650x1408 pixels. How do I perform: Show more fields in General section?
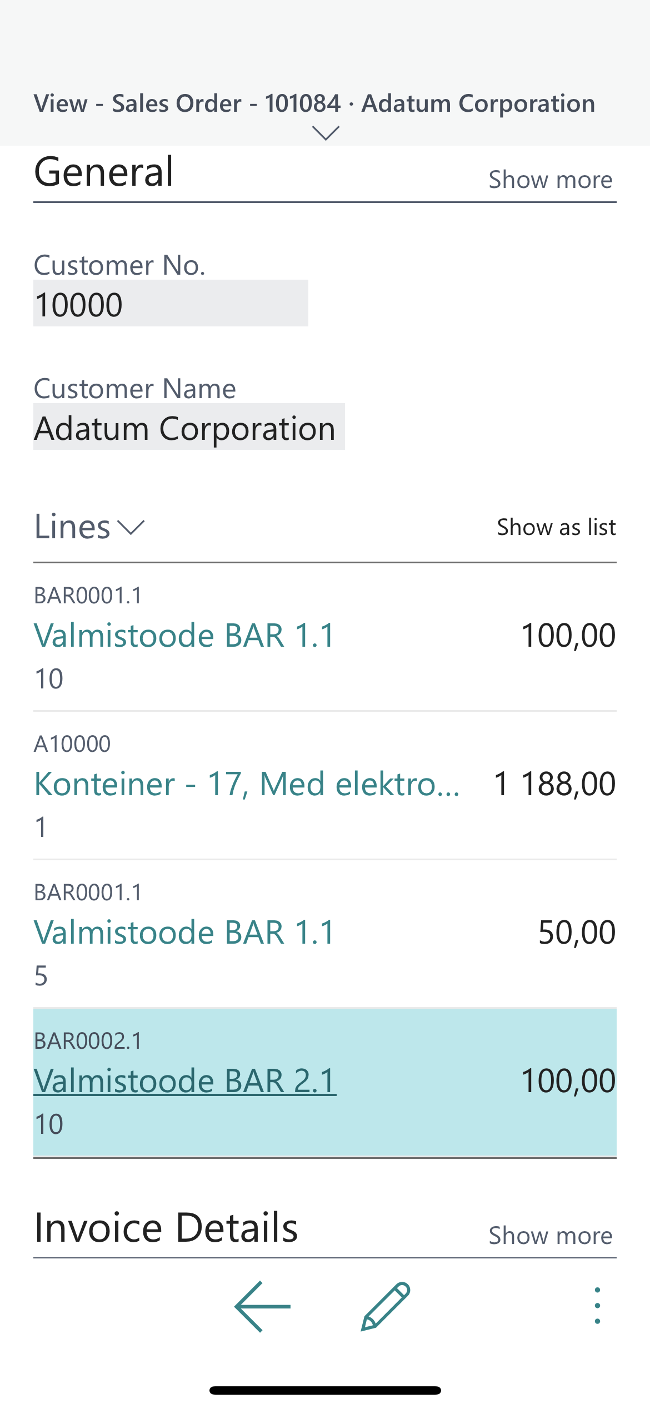coord(550,180)
